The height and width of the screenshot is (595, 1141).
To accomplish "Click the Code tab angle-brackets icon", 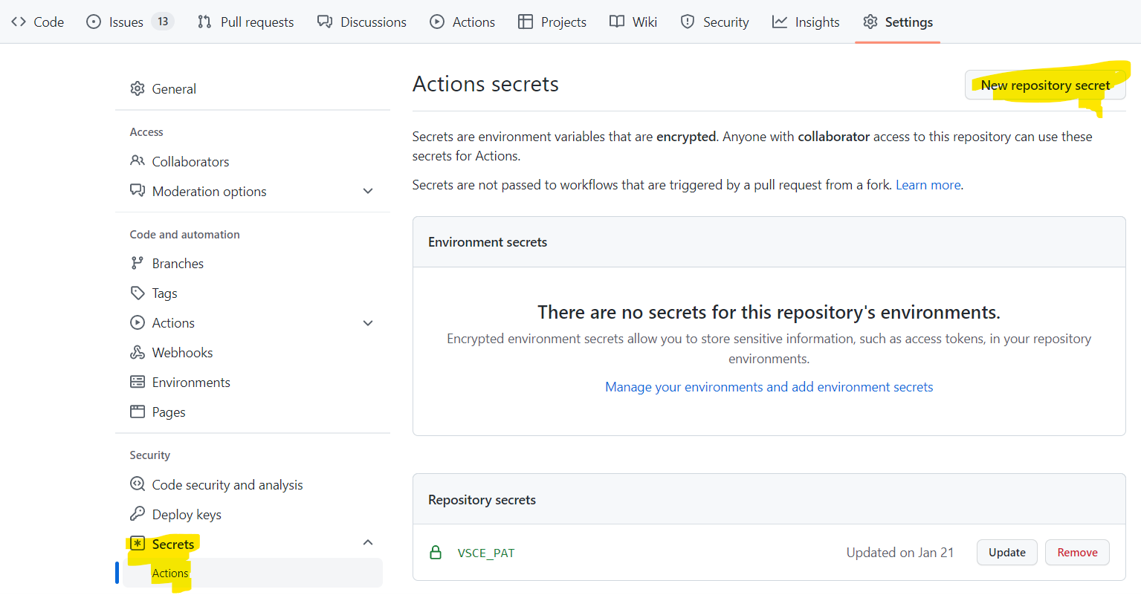I will click(19, 22).
